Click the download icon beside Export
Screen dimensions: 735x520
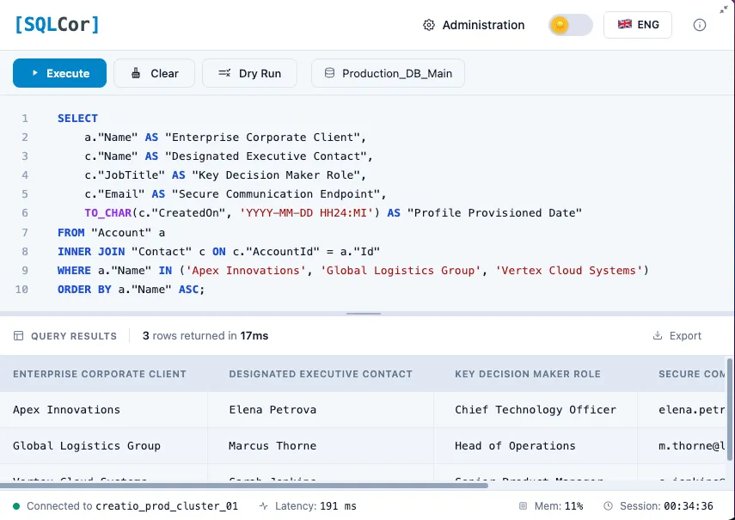pyautogui.click(x=658, y=335)
